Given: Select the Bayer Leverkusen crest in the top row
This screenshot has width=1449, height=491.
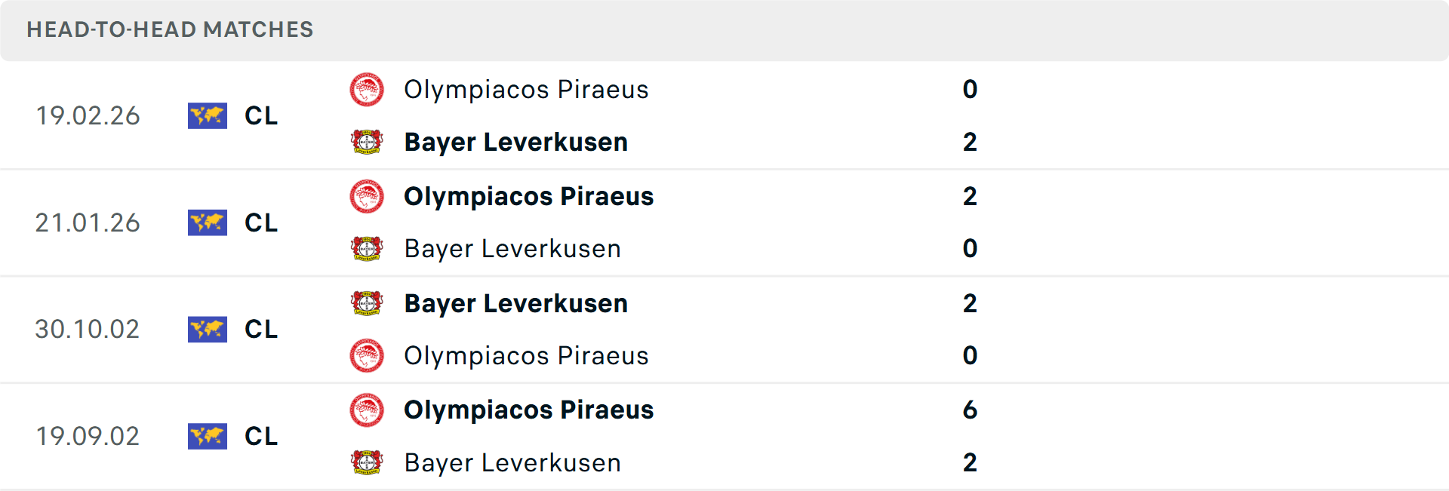Looking at the screenshot, I should click(x=367, y=142).
